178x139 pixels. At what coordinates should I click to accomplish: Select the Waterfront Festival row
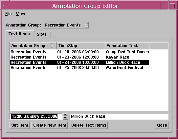[79, 68]
